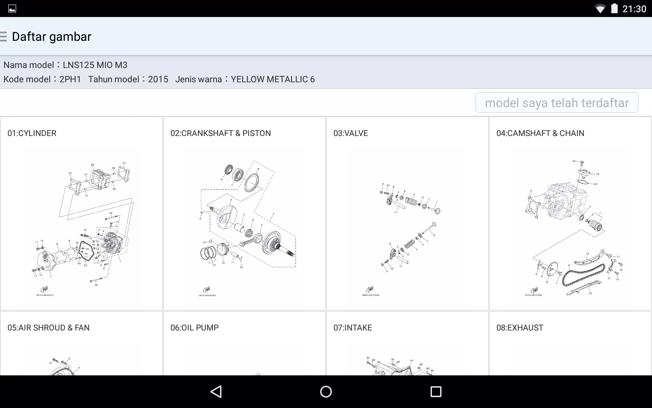Tap the Android back navigation icon

(x=216, y=392)
